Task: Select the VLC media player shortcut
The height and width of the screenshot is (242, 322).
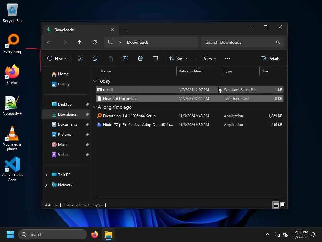Action: (x=12, y=139)
